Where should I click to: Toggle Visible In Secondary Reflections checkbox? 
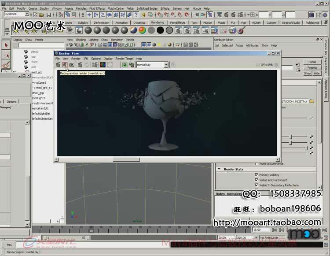point(257,185)
